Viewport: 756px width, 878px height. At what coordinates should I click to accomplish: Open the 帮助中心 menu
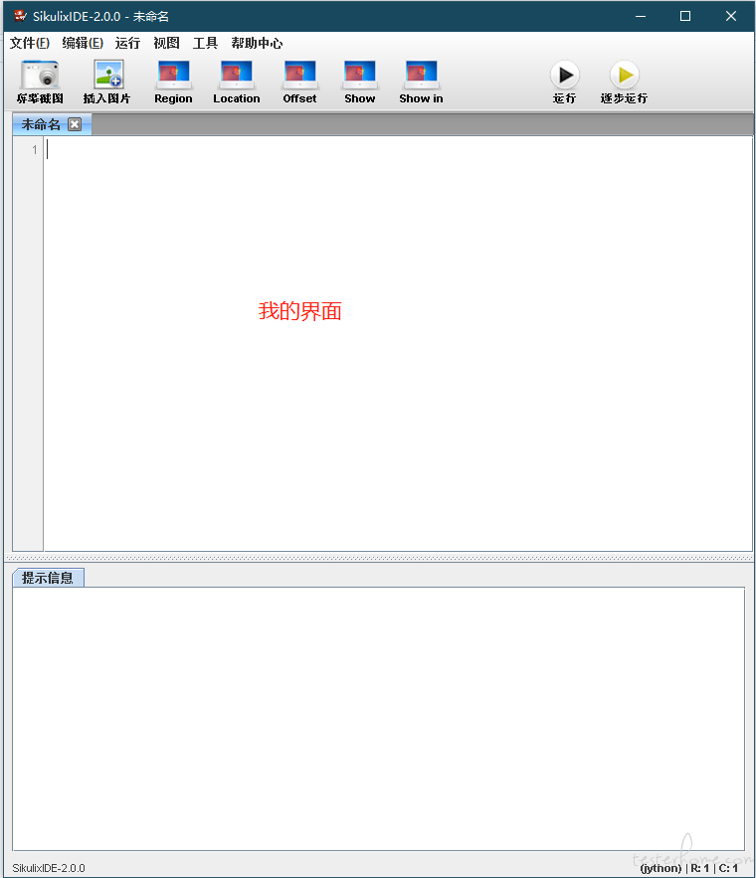tap(257, 43)
